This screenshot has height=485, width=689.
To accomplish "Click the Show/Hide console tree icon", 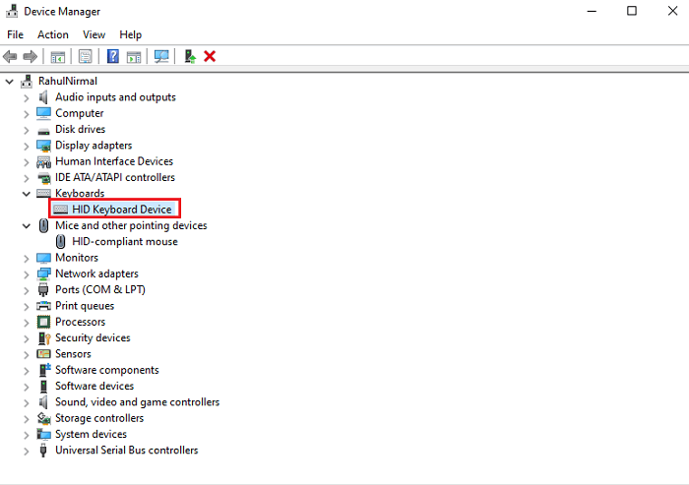I will [x=58, y=57].
